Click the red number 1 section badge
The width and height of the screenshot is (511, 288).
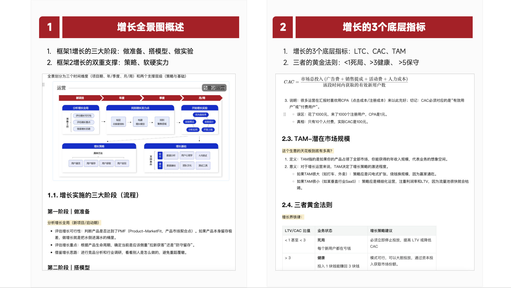pos(49,27)
